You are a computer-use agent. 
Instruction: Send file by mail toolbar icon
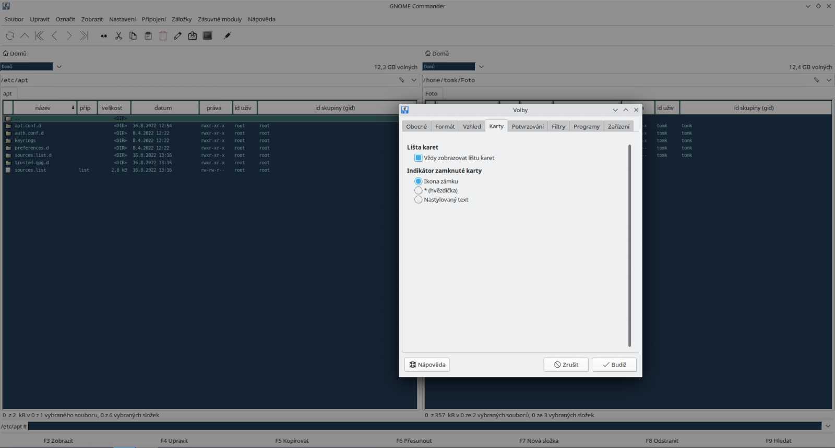[193, 36]
